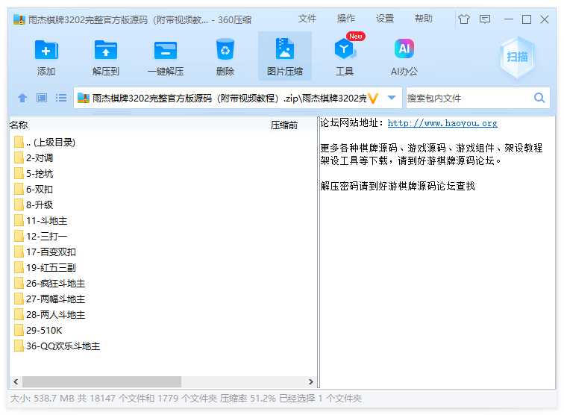Click the feedback message icon in the title bar
The height and width of the screenshot is (415, 564).
(x=484, y=19)
